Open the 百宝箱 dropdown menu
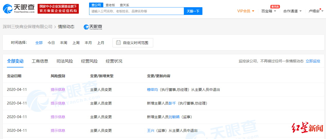 click(269, 11)
